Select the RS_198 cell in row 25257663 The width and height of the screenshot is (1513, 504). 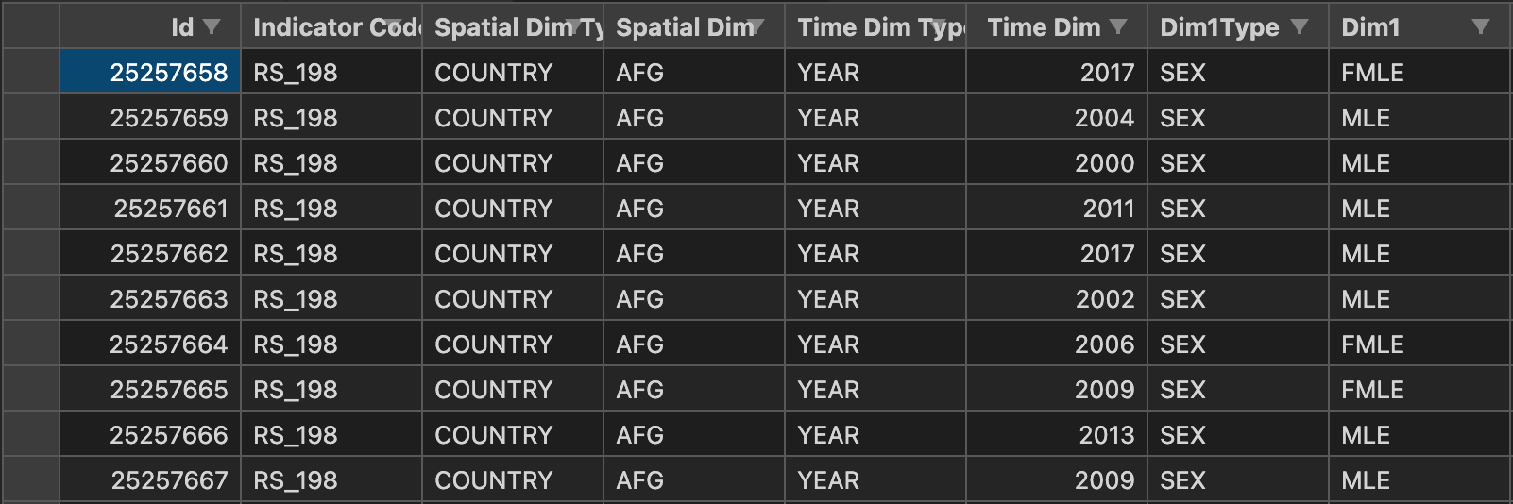click(331, 298)
